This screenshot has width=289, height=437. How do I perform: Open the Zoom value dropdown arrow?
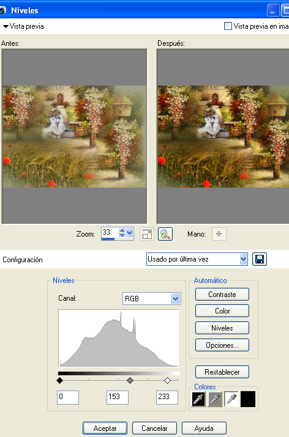point(130,233)
